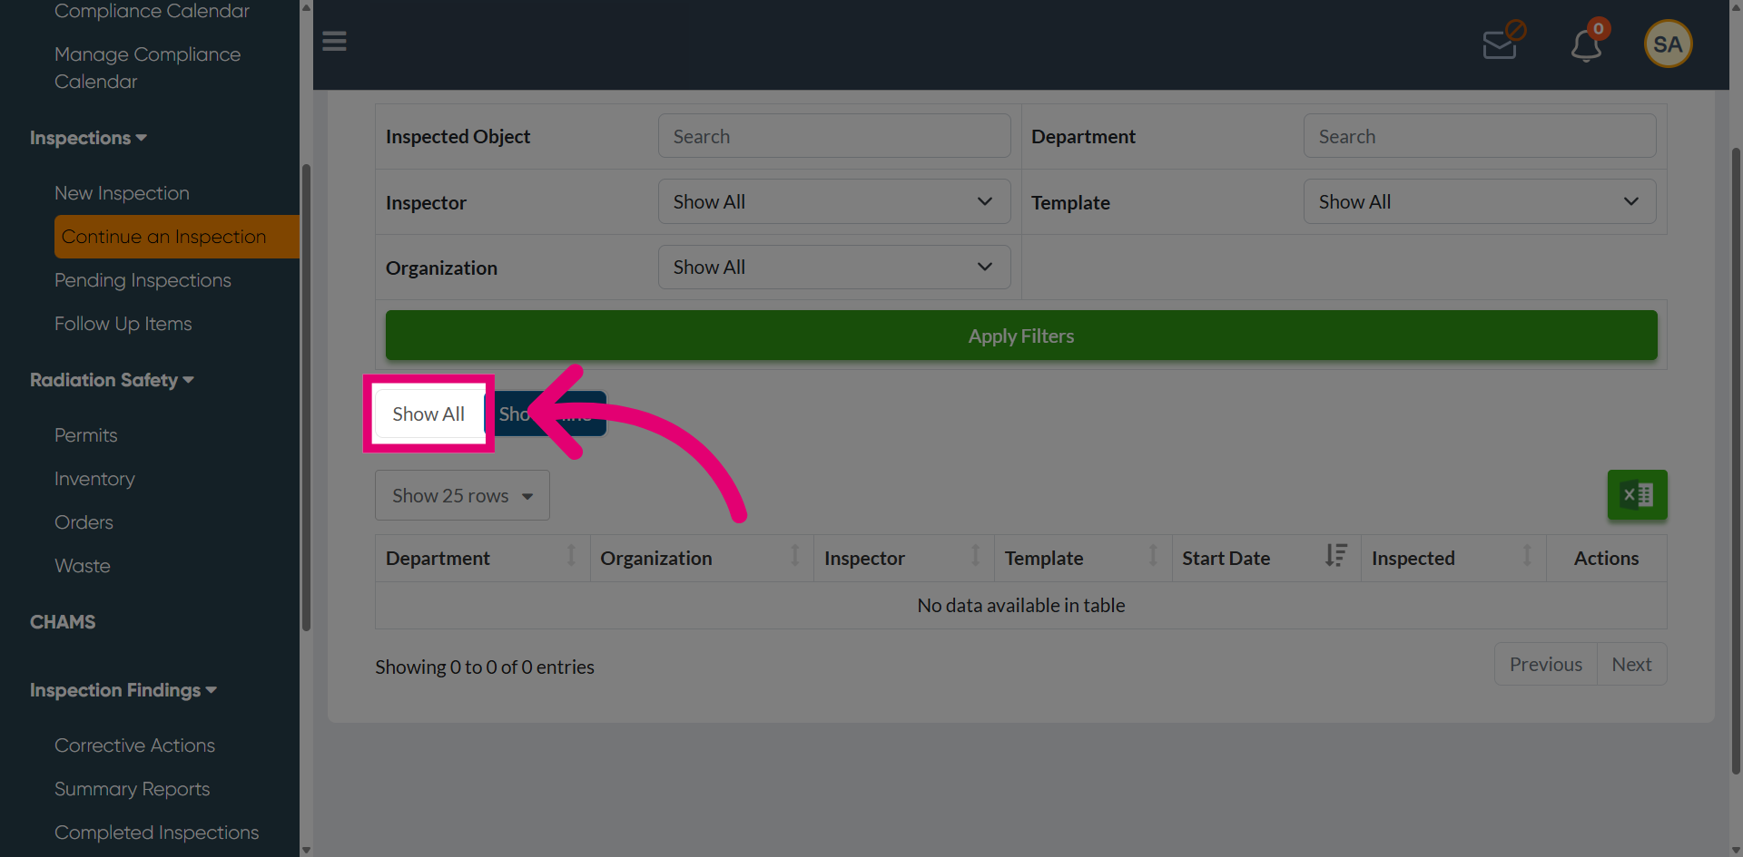The width and height of the screenshot is (1743, 857).
Task: Sort by the Template column
Action: [x=1083, y=558]
